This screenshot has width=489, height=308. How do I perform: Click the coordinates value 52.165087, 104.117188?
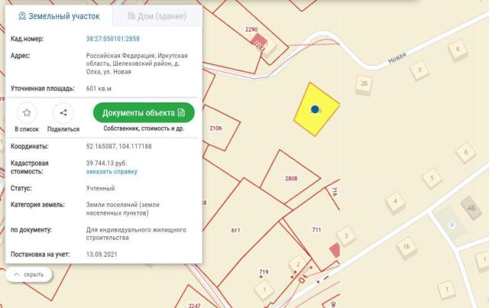point(119,146)
